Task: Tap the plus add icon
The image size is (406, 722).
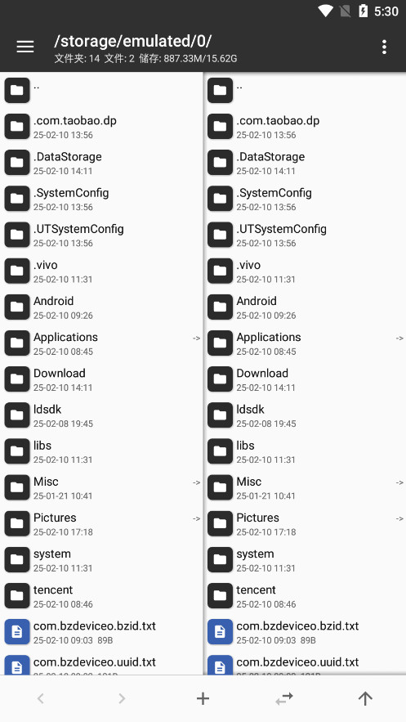Action: [203, 698]
